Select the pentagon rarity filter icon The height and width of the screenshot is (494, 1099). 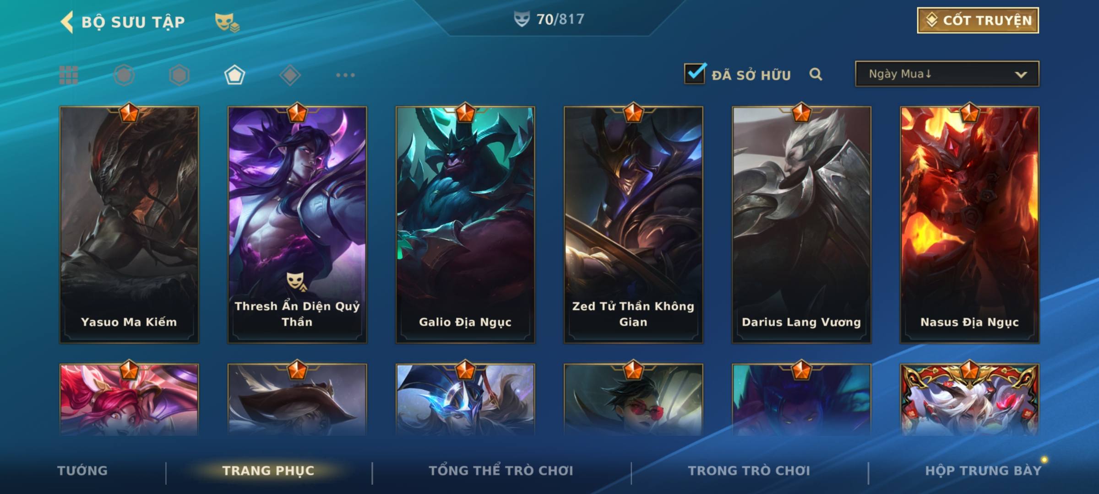point(234,75)
